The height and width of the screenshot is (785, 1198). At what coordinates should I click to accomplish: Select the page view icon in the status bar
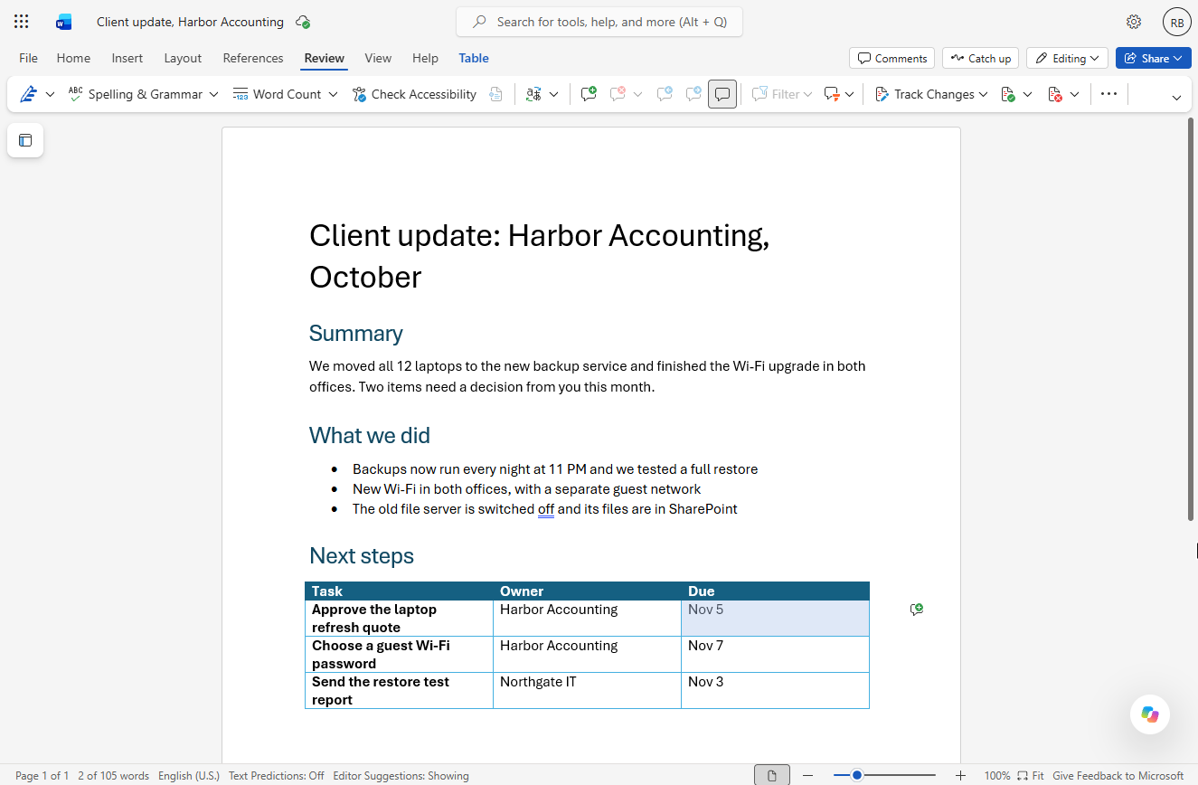coord(772,776)
